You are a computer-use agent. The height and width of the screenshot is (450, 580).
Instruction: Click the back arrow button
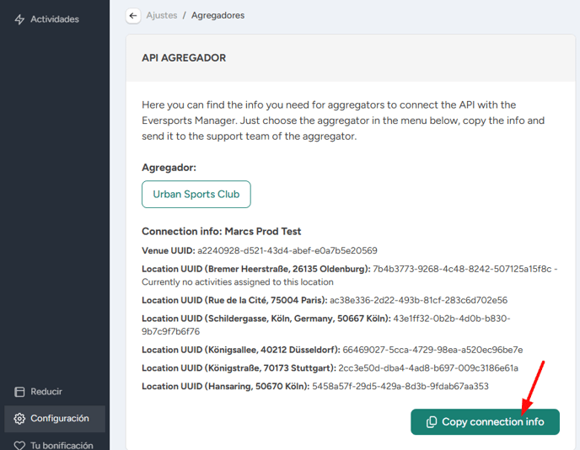point(133,16)
